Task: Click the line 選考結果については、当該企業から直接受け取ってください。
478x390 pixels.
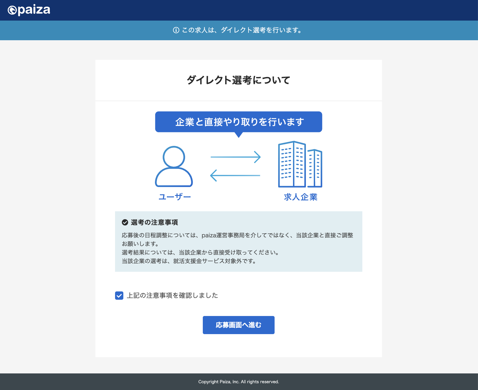Action: [201, 252]
